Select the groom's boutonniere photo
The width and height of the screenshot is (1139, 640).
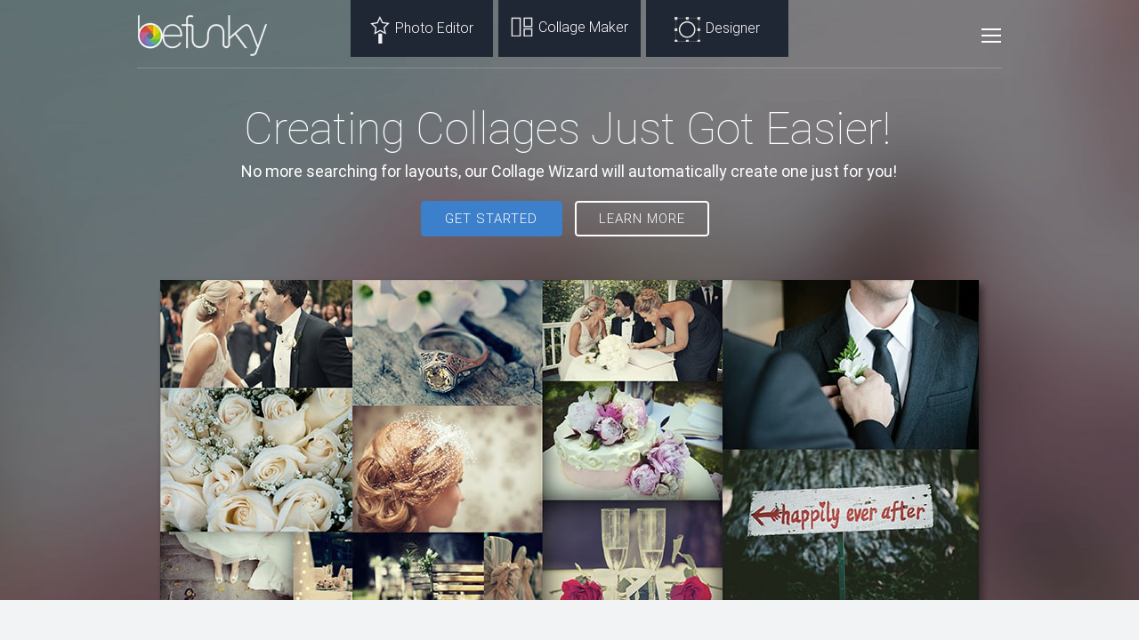tap(851, 364)
